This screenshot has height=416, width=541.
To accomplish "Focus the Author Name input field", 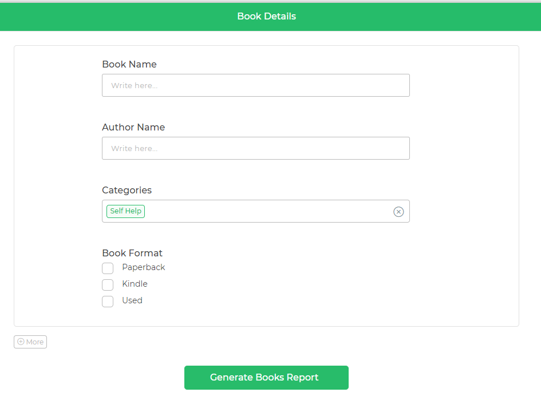I will (x=256, y=148).
